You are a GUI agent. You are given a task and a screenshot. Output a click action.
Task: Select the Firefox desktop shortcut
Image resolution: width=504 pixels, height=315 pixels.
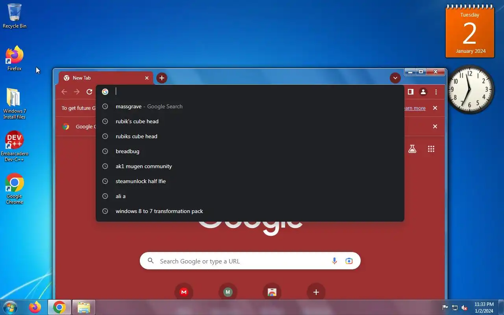click(15, 58)
